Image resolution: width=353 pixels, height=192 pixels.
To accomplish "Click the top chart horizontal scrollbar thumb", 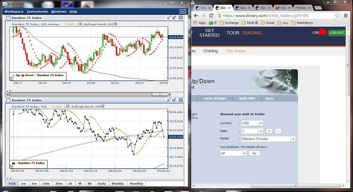I will click(160, 94).
